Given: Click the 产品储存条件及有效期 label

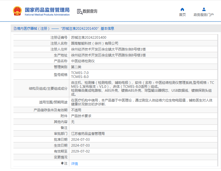Looking at the screenshot, I should 50,110.
